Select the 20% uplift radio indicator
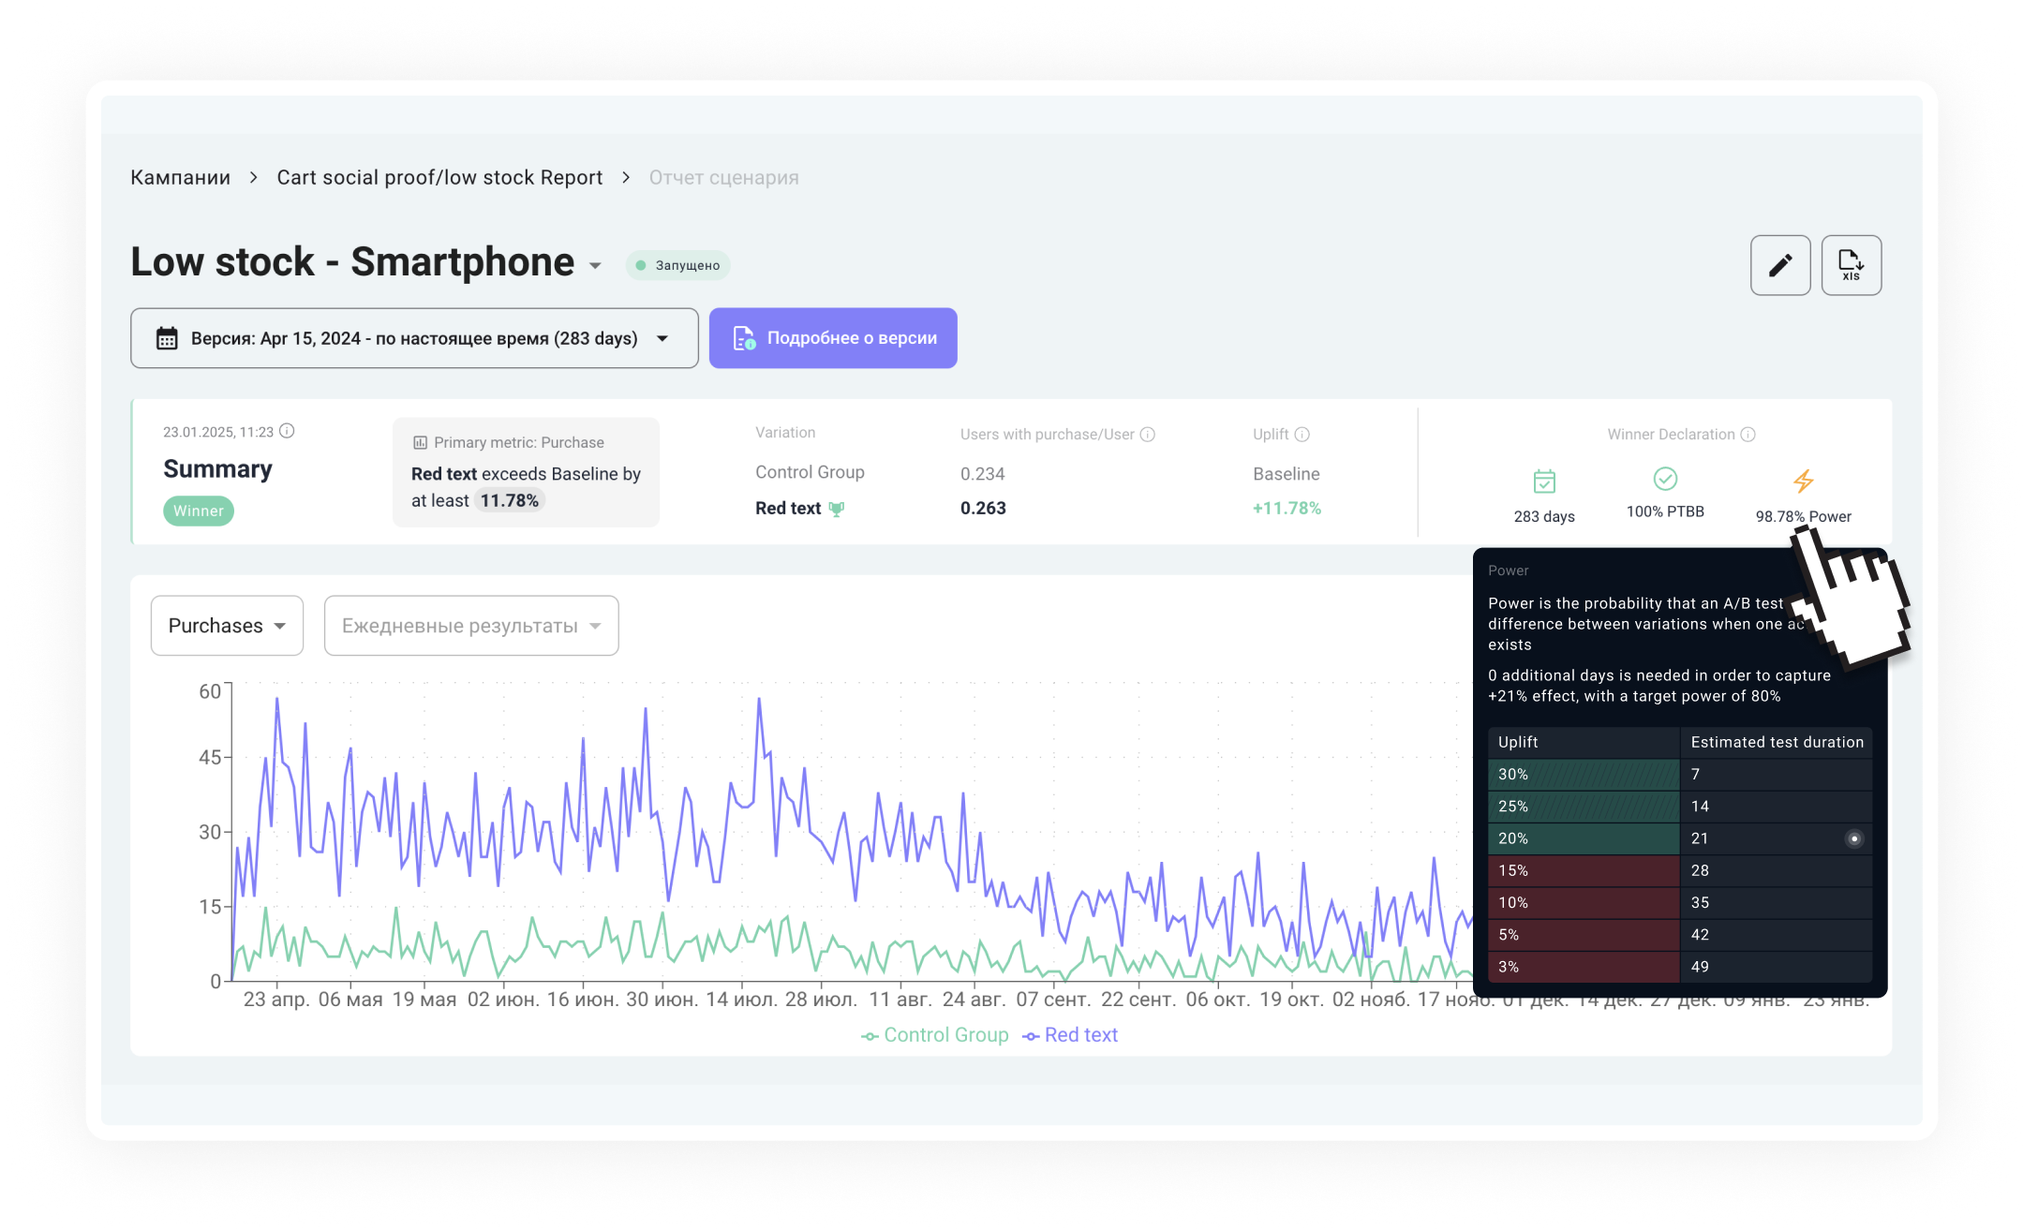Viewport: 2023px width, 1230px height. (x=1853, y=838)
